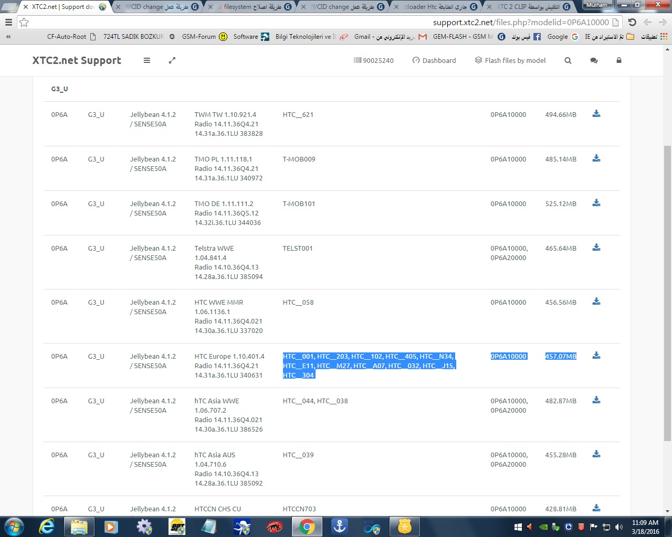Open the media player taskbar icon
This screenshot has height=537, width=672.
click(x=111, y=527)
